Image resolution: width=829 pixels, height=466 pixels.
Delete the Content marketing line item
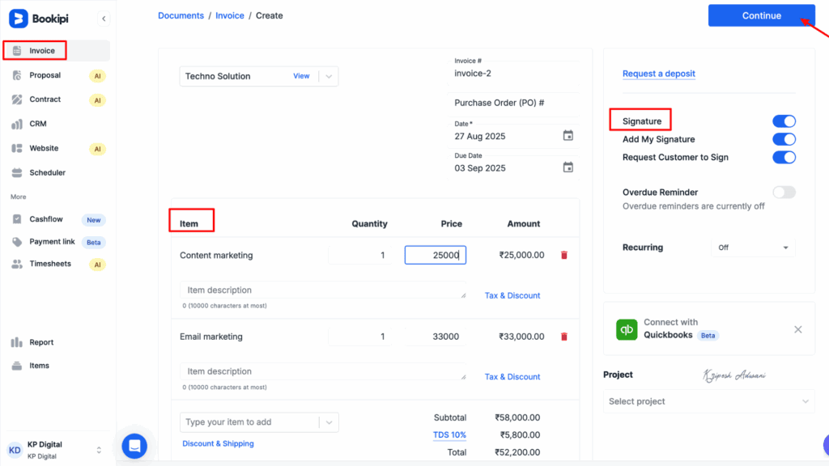tap(564, 255)
